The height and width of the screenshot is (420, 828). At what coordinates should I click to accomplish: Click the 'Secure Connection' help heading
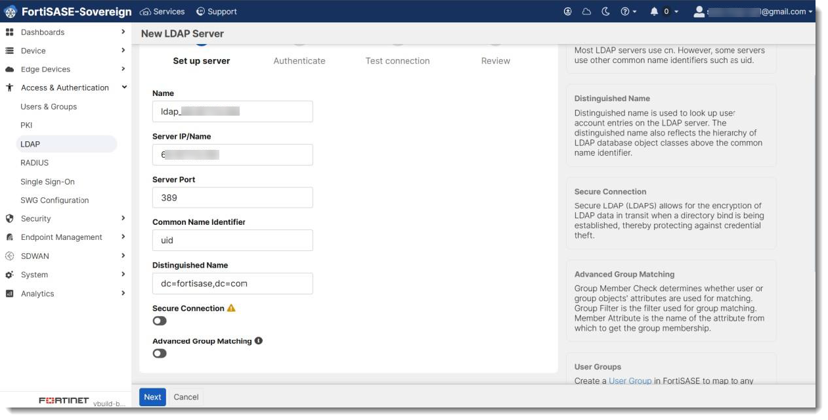click(x=610, y=192)
